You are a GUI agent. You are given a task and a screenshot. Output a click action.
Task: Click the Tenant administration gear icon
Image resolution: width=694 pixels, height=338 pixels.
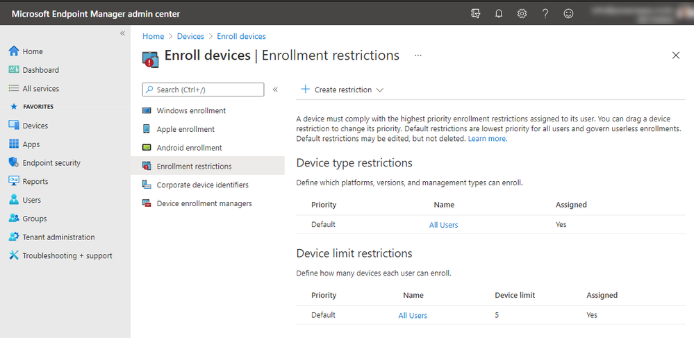[x=14, y=237]
